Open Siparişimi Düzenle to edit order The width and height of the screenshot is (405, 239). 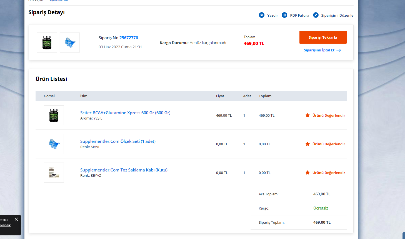[337, 15]
